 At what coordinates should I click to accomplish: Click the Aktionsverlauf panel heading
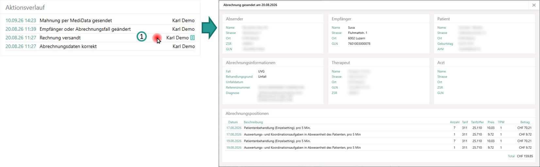click(25, 7)
